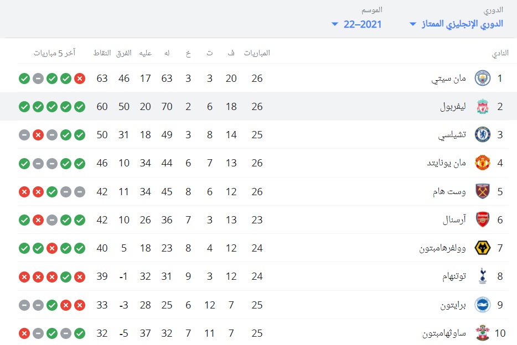Click the Southampton club crest
This screenshot has width=517, height=345.
coord(482,333)
